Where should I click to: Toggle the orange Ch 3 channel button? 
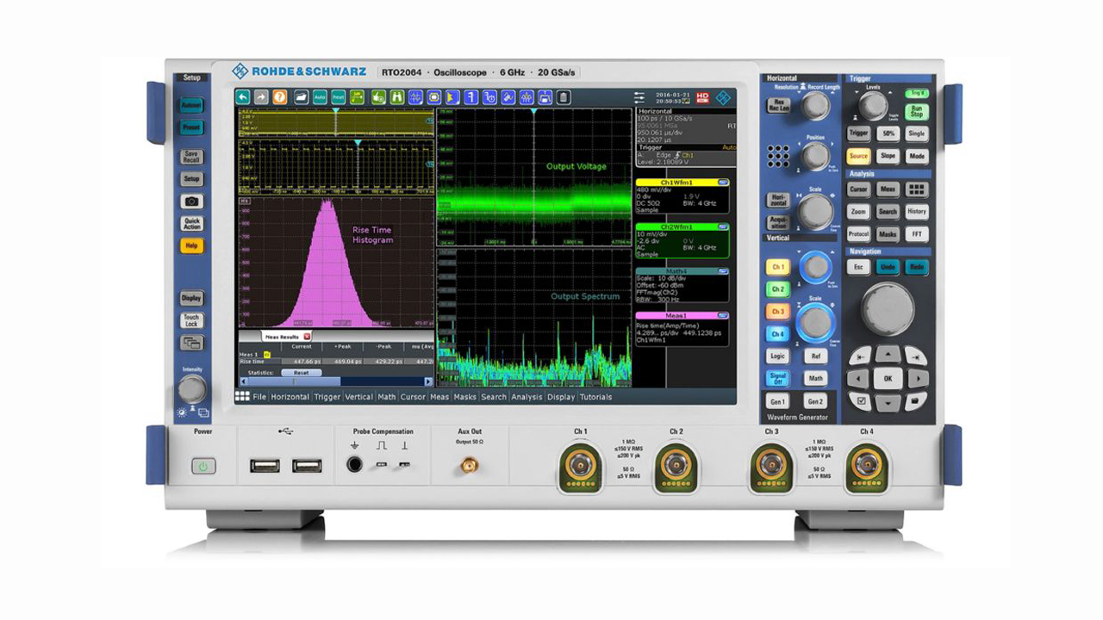pyautogui.click(x=778, y=312)
